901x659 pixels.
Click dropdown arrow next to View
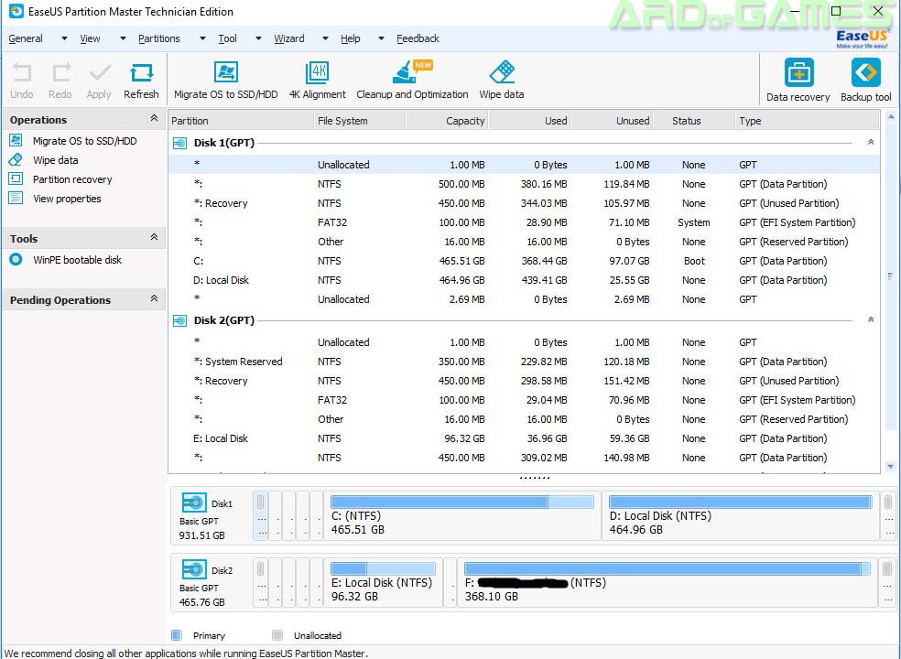(x=123, y=38)
